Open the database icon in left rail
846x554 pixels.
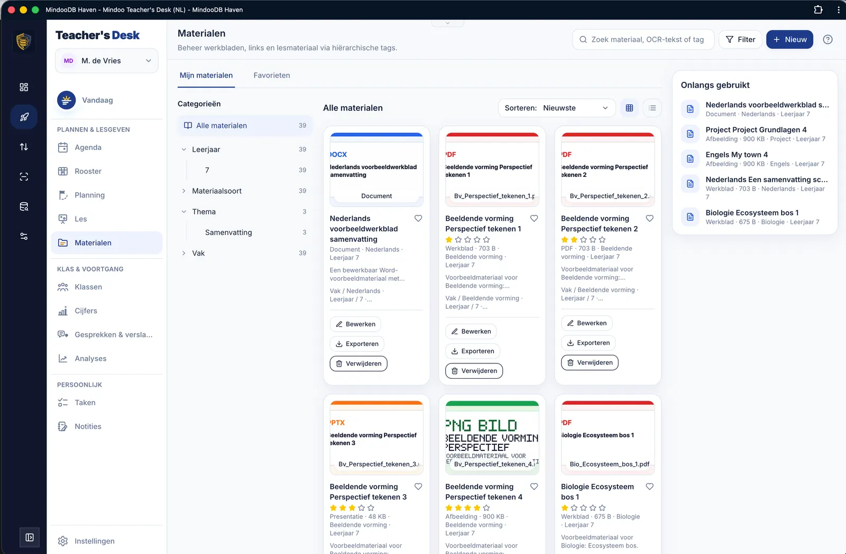24,206
